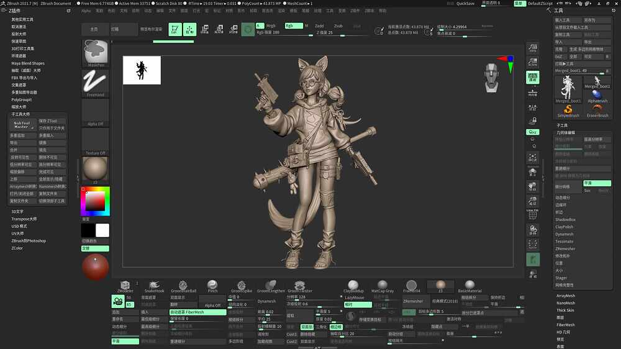Image resolution: width=621 pixels, height=349 pixels.
Task: Click the camera icon in bottom panel
Action: [118, 301]
